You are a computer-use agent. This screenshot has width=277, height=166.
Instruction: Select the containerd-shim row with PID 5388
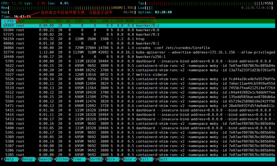tap(138, 141)
